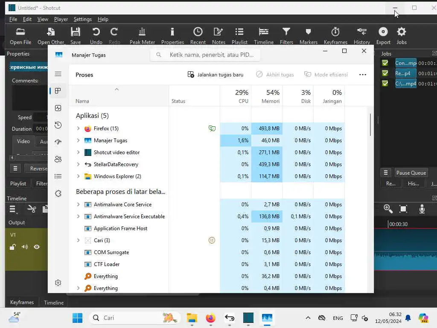The image size is (437, 328).
Task: Toggle checkbox of Re...p4 job
Action: coord(385,73)
